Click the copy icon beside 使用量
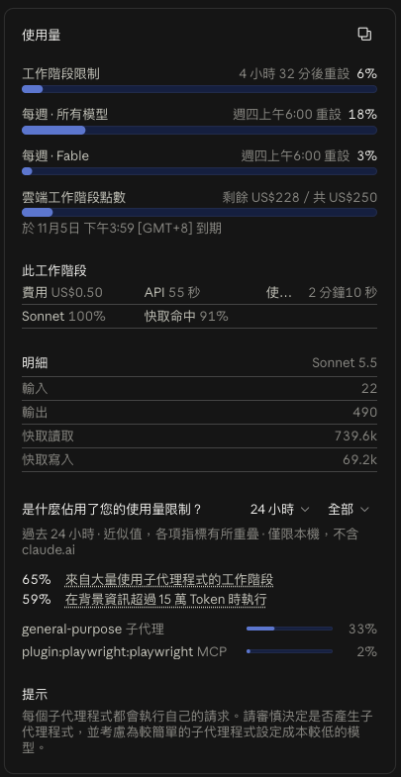The image size is (401, 777). pyautogui.click(x=364, y=35)
